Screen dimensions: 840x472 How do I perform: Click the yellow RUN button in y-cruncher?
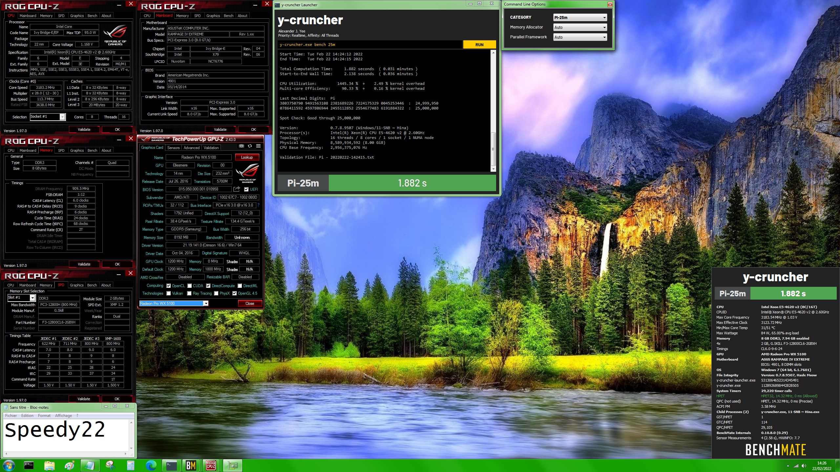(479, 45)
